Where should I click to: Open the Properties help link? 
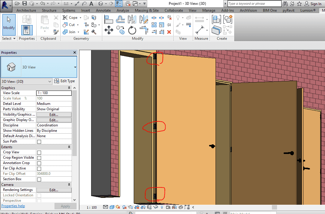coord(13,206)
